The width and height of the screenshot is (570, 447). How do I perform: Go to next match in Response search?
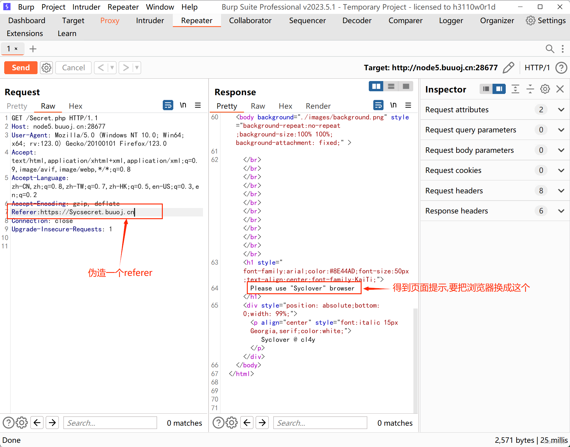262,423
